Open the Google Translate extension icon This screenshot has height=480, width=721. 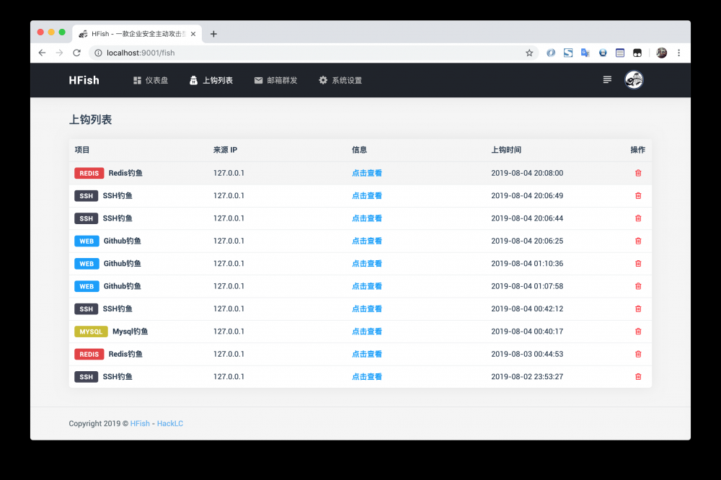tap(585, 53)
